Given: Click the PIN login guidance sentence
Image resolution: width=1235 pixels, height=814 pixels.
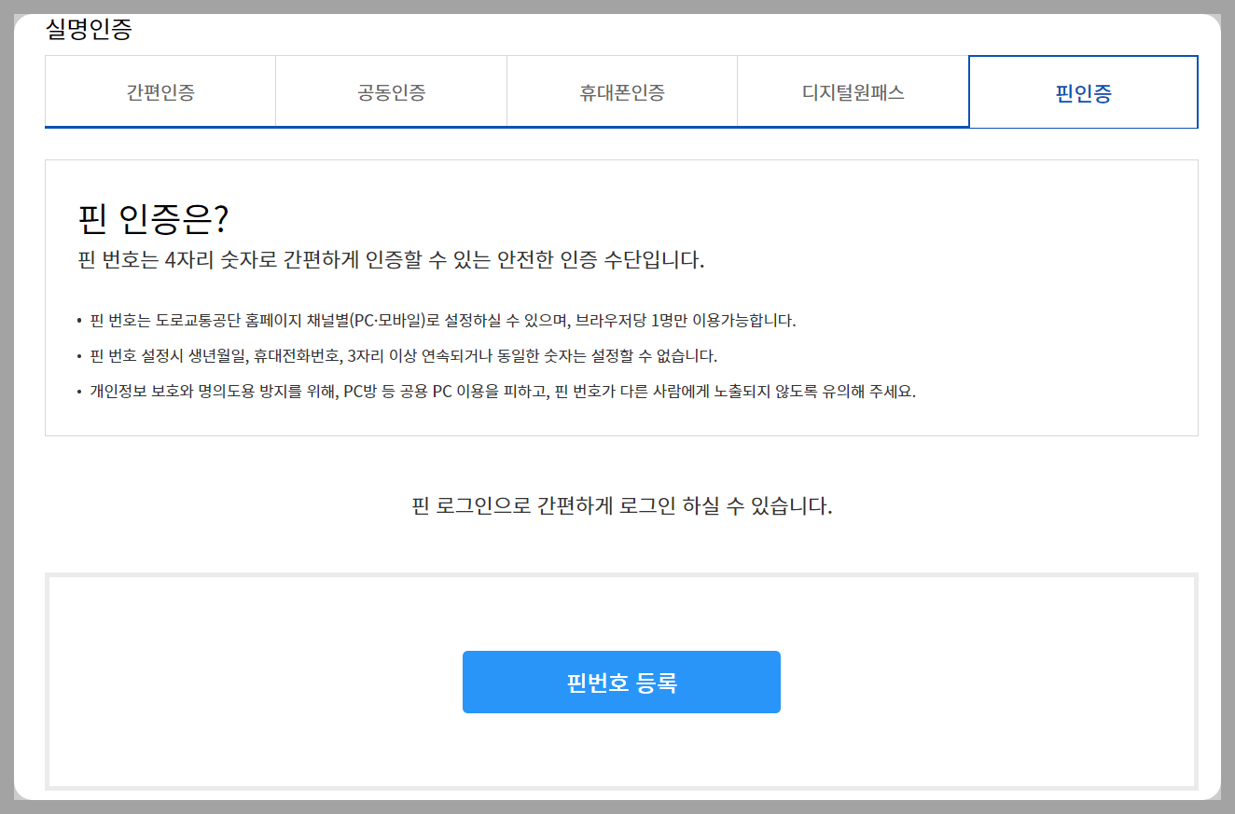Looking at the screenshot, I should click(621, 504).
